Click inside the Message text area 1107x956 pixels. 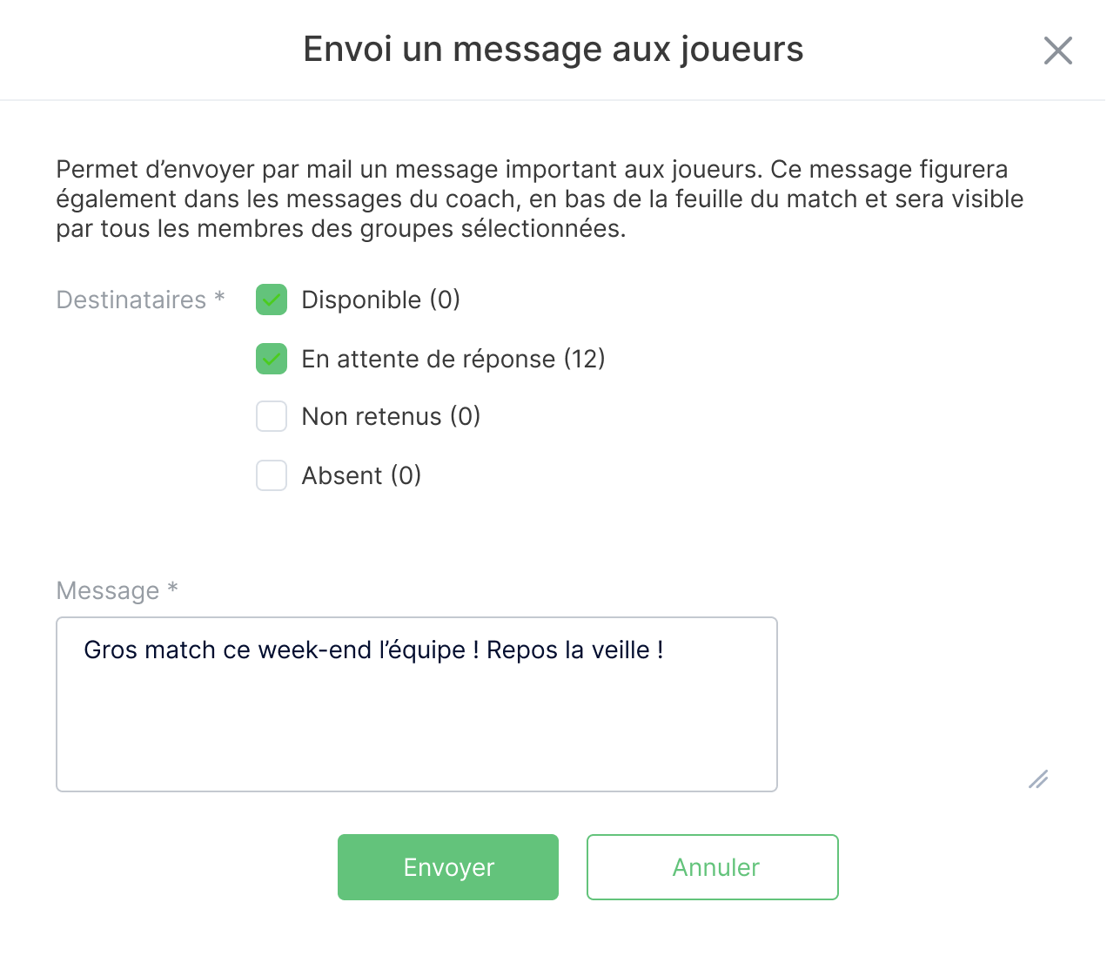(416, 705)
